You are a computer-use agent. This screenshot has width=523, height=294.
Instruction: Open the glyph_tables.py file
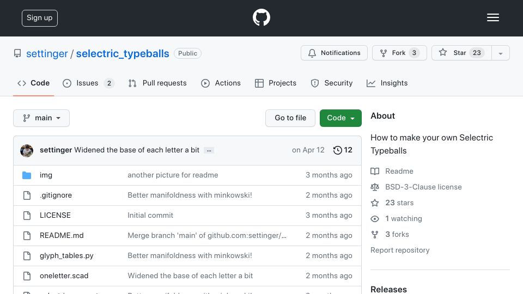[x=66, y=256]
